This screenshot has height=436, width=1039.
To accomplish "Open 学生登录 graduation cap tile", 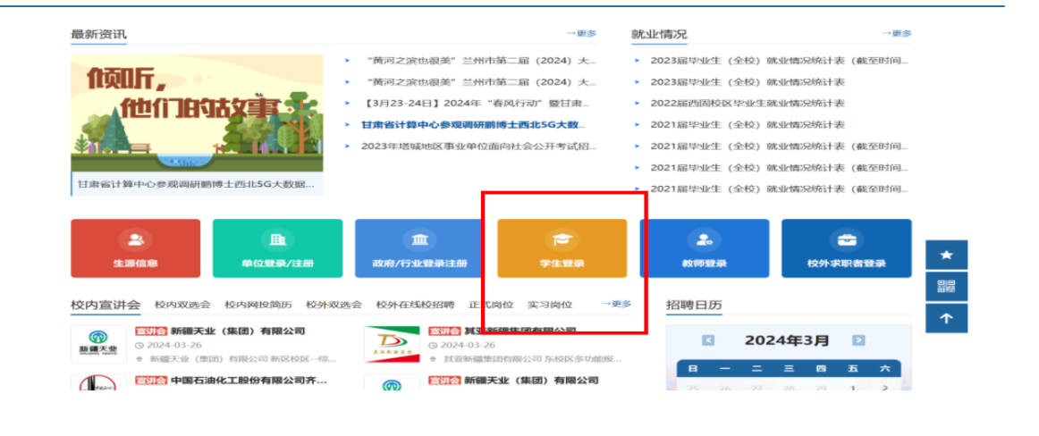I will [562, 248].
